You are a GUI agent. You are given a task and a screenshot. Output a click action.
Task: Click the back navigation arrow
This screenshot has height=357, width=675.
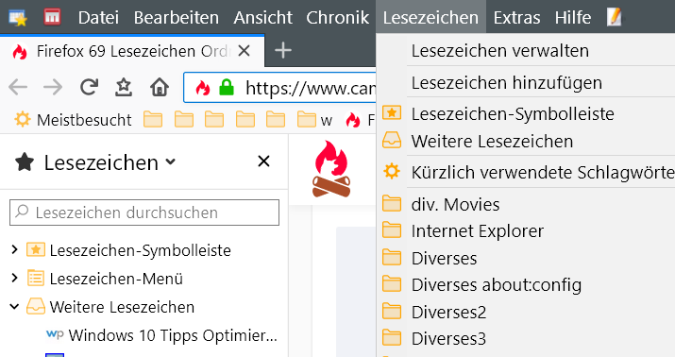click(x=18, y=88)
